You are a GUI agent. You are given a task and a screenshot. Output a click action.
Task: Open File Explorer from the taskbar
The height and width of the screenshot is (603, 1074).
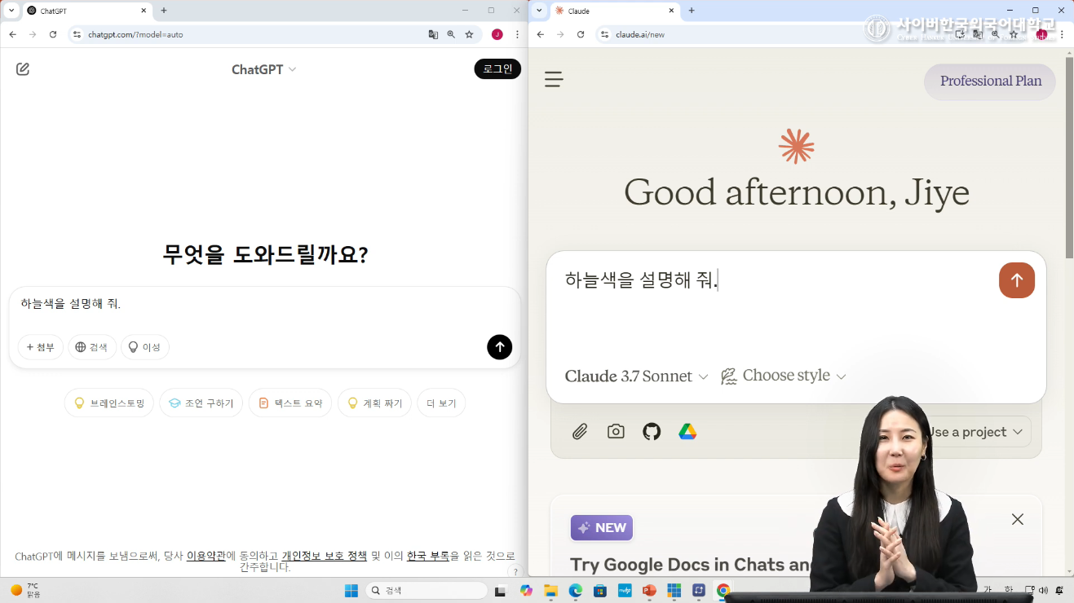550,590
